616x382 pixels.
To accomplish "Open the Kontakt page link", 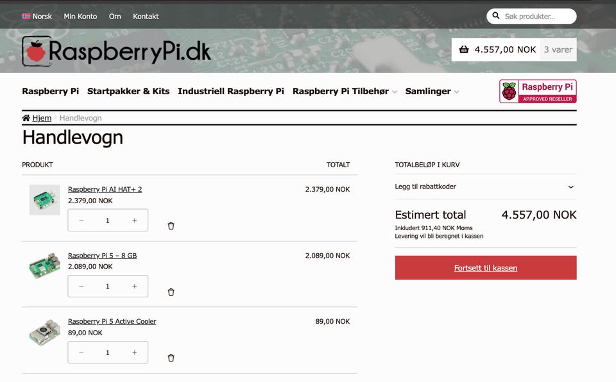I will coord(146,17).
